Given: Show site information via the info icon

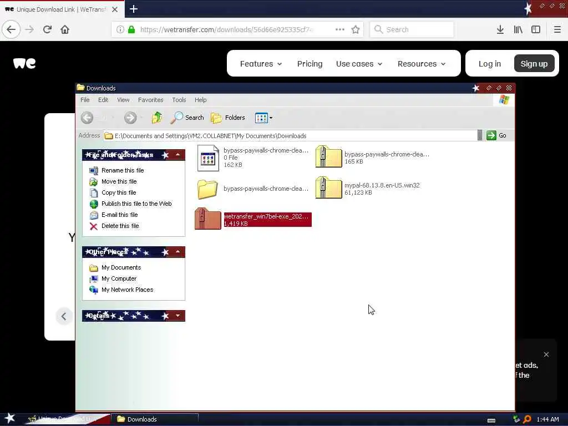Looking at the screenshot, I should tap(120, 29).
